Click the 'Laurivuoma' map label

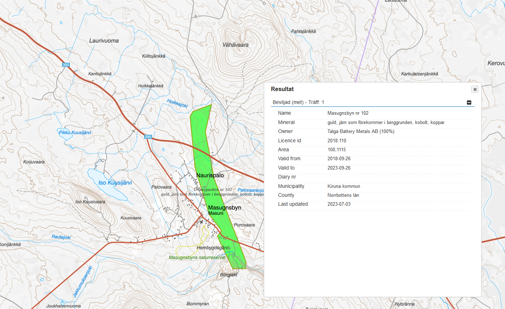[104, 41]
